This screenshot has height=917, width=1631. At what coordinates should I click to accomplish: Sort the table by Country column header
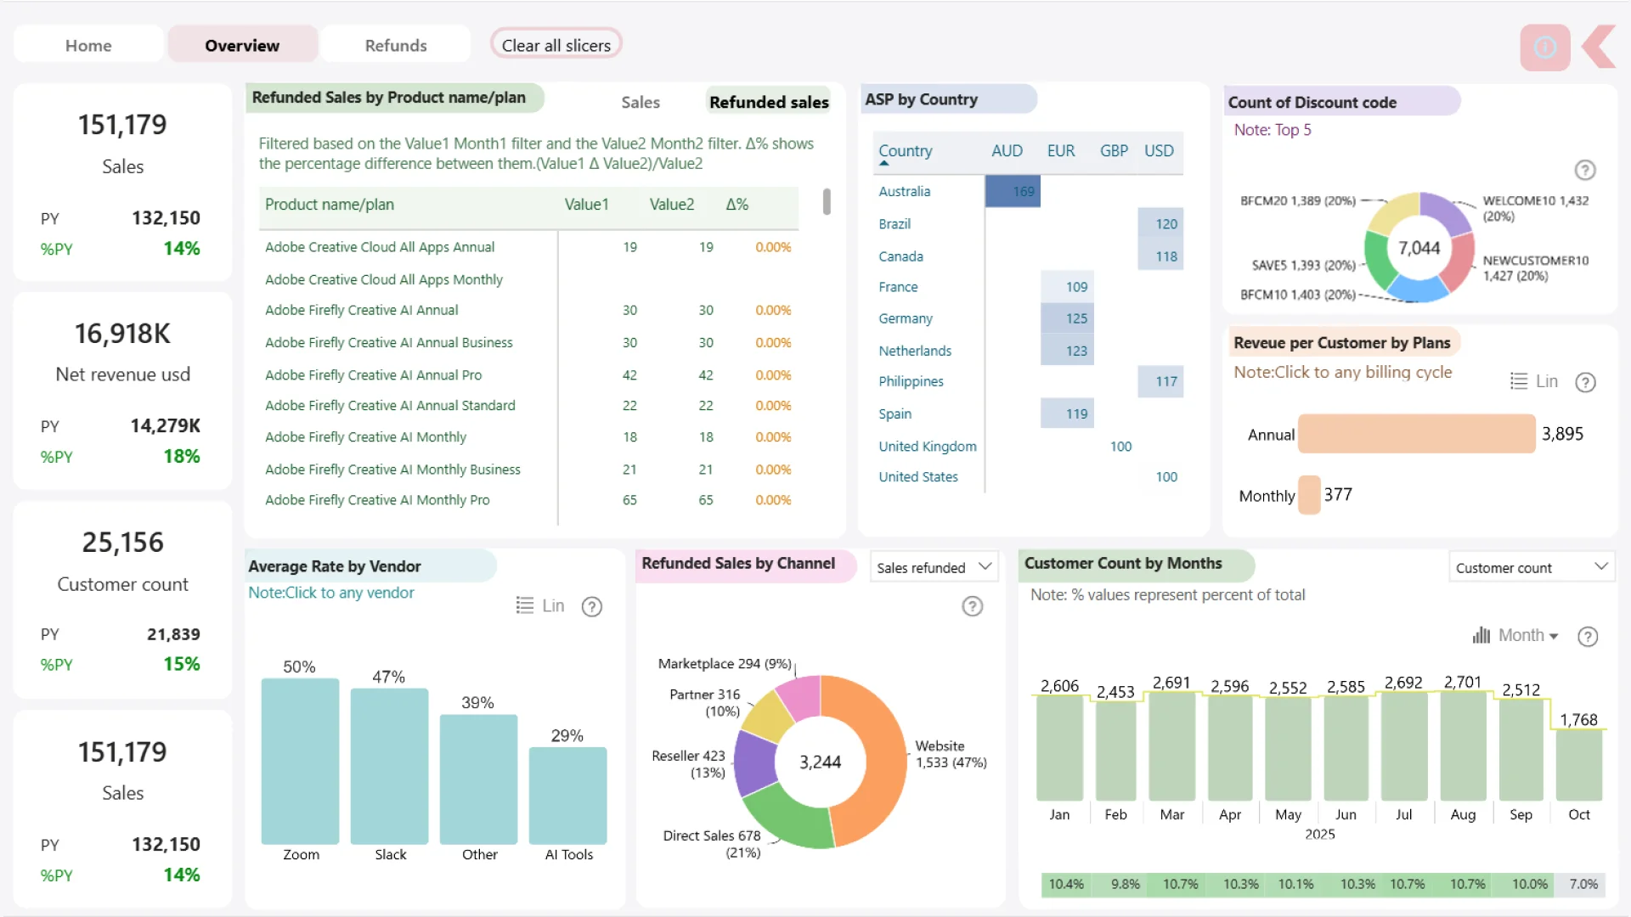click(905, 151)
